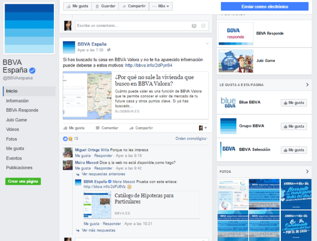317x241 pixels.
Task: Click the Blue BBVA logo
Action: coord(228,102)
